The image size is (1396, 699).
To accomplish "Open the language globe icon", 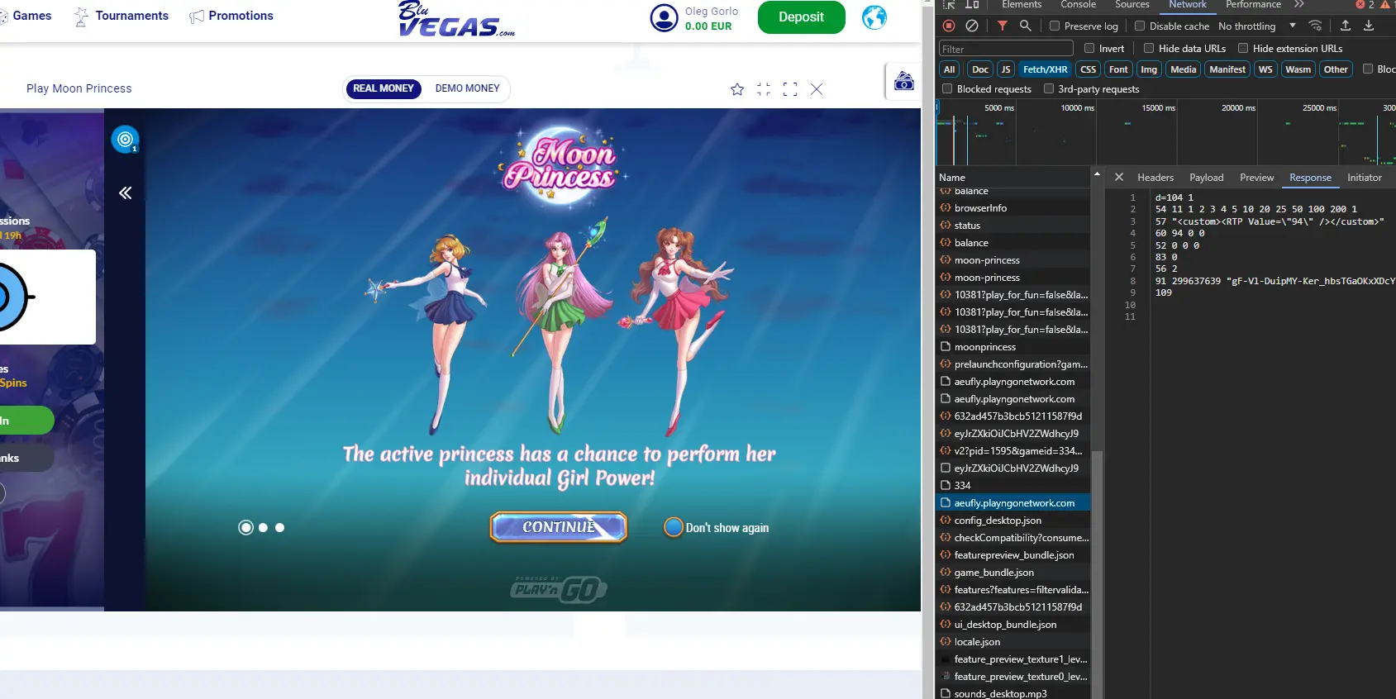I will tap(874, 17).
